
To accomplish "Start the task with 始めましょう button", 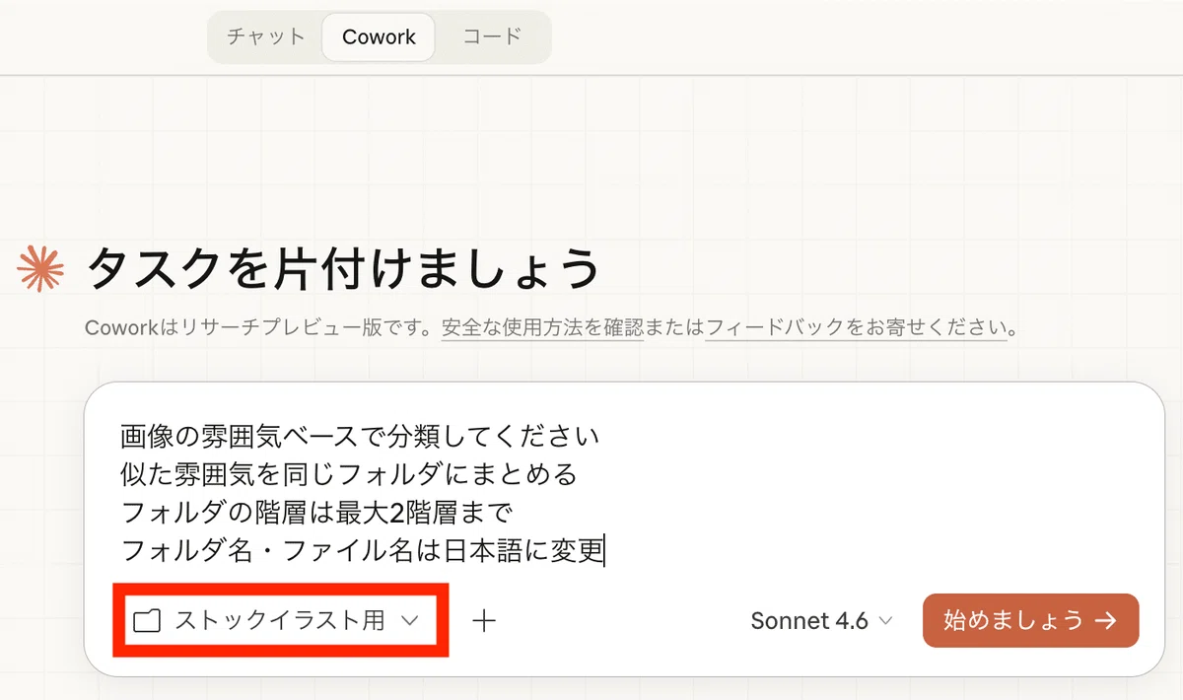I will click(1030, 620).
